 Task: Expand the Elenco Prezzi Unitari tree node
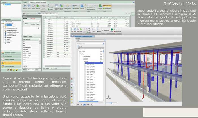(x=4, y=27)
